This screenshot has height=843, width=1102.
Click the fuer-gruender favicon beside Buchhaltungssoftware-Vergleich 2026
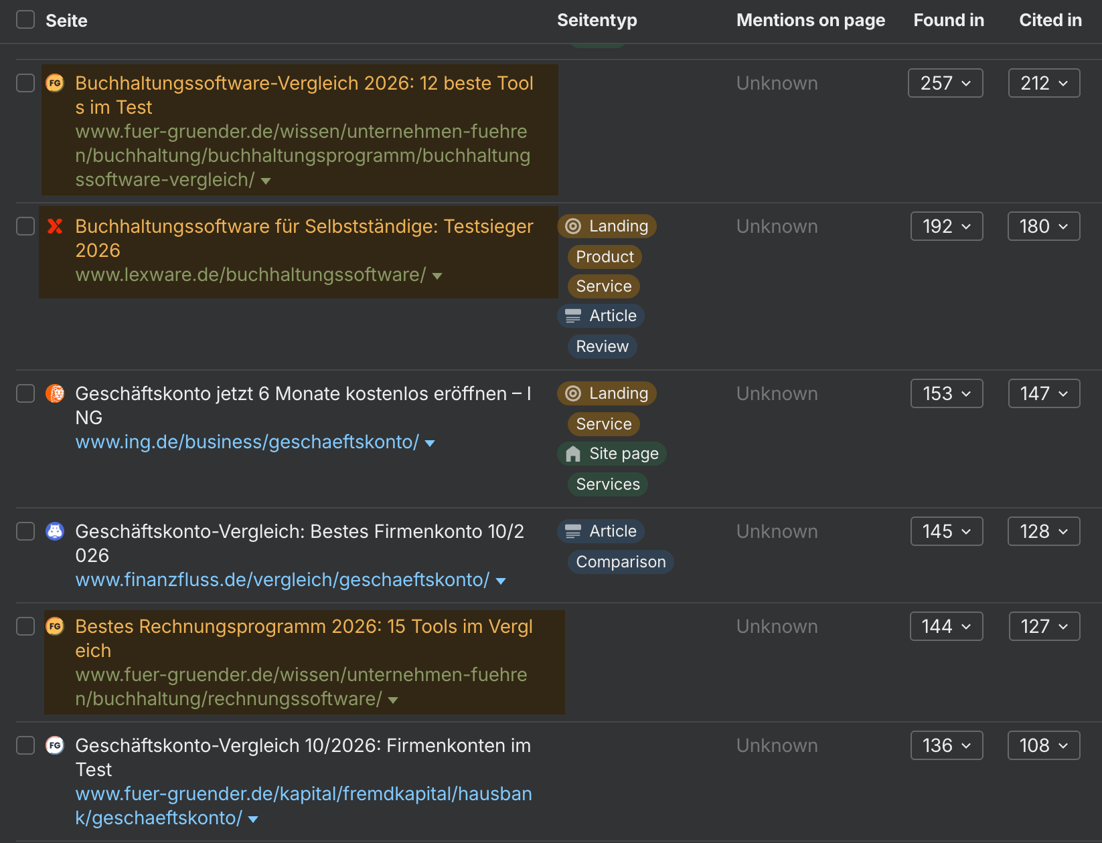click(55, 83)
